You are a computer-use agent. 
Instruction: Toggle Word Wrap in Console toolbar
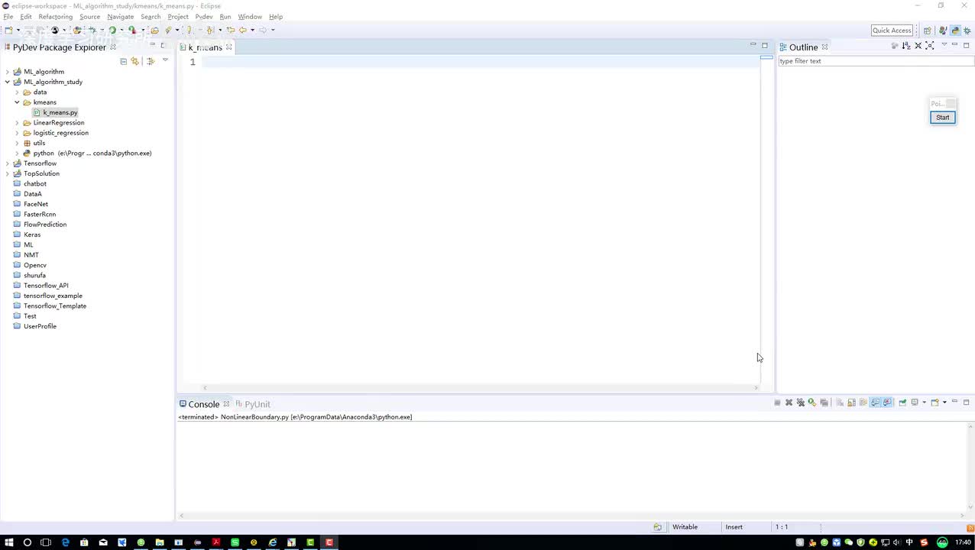[x=863, y=403]
